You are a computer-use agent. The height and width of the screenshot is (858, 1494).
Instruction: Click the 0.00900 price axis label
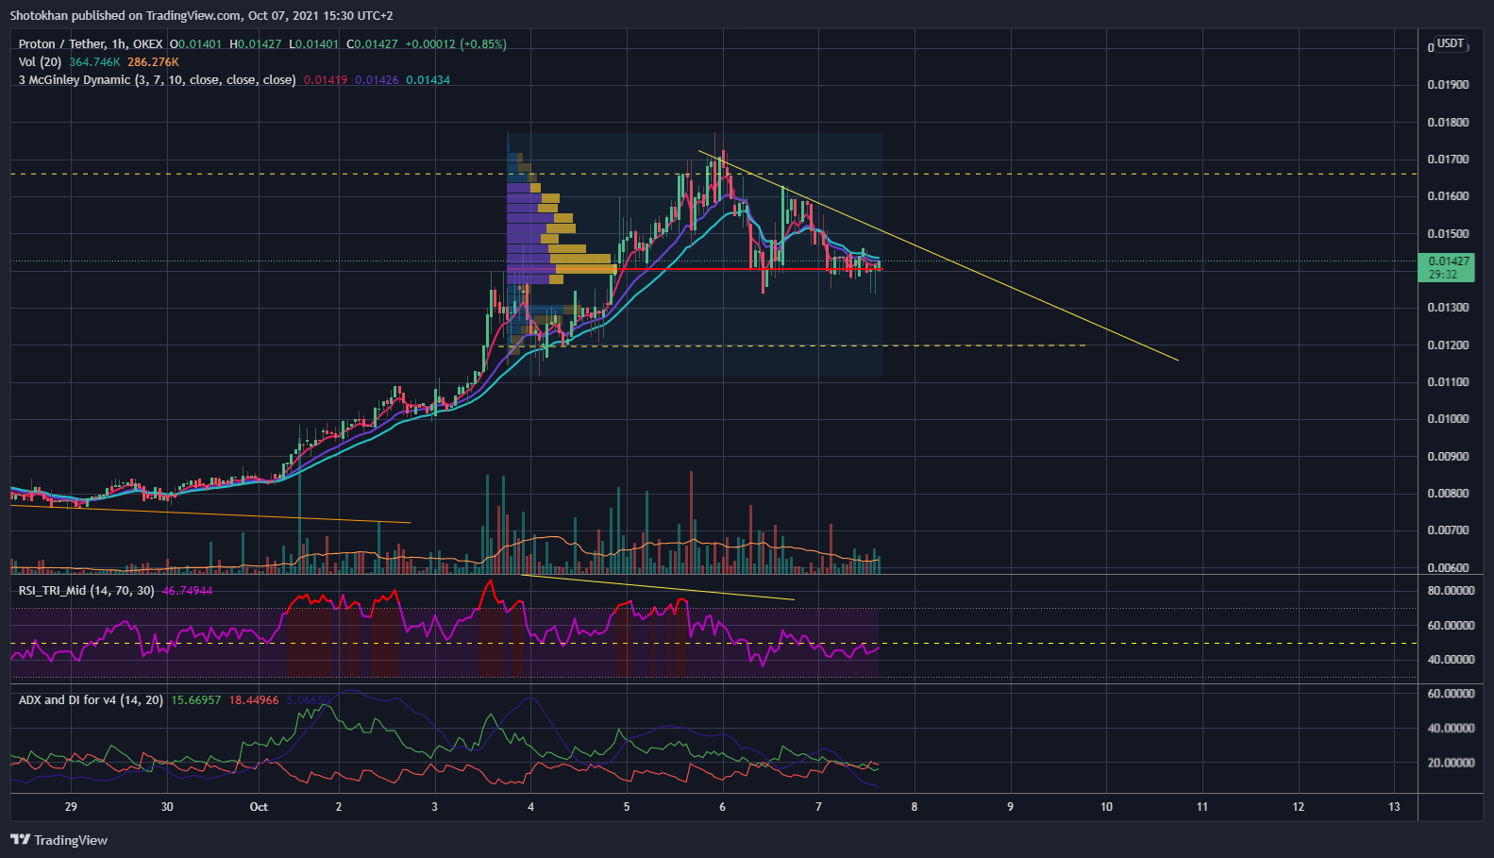(1448, 456)
